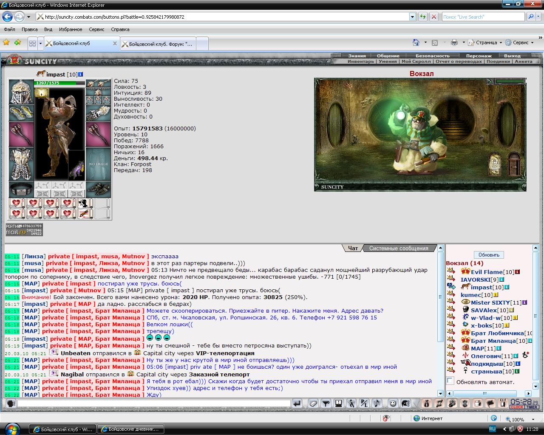Open the address bar dropdown arrow

(x=412, y=17)
